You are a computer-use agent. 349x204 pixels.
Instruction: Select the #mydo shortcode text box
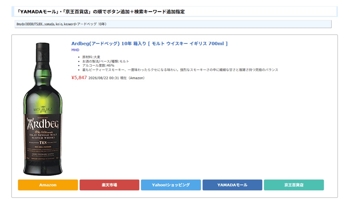click(x=173, y=24)
